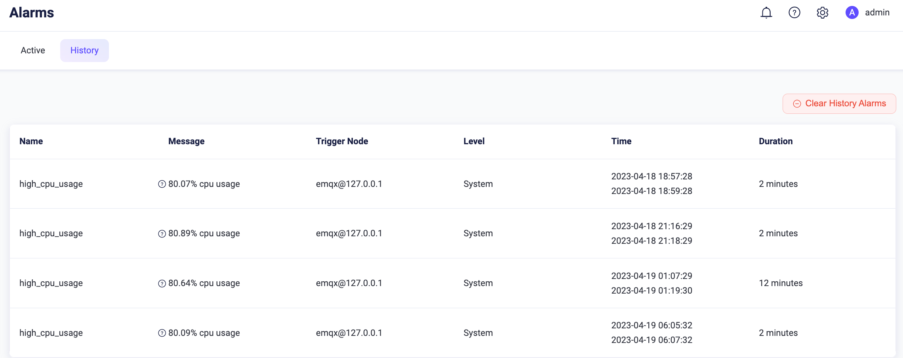This screenshot has height=358, width=903.
Task: Click the Alarms page title
Action: click(32, 13)
